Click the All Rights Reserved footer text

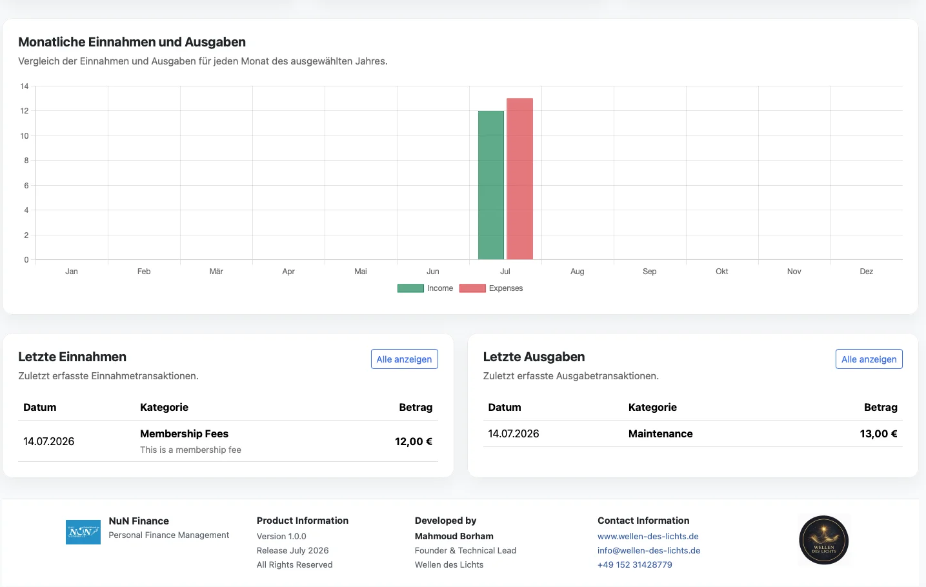point(295,564)
